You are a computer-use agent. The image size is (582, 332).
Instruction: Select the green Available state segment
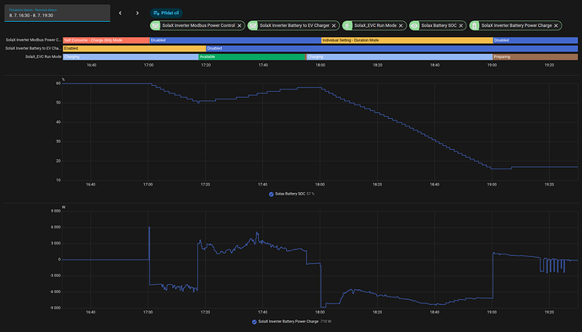pyautogui.click(x=251, y=56)
